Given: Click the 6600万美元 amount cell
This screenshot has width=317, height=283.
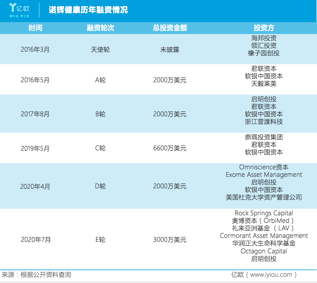Looking at the screenshot, I should click(x=170, y=148).
